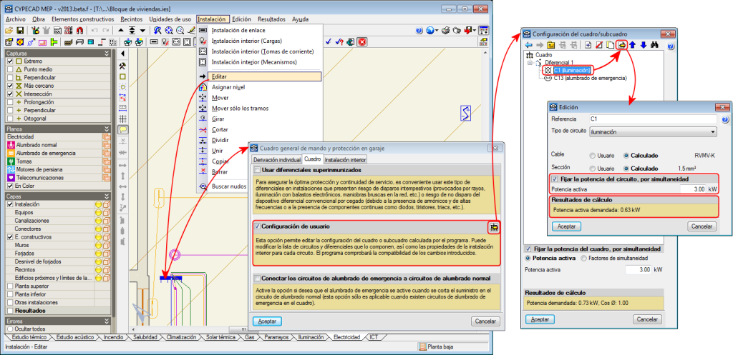Viewport: 733px width, 355px height.
Task: Collapse the side panel with left arrow
Action: (x=123, y=53)
